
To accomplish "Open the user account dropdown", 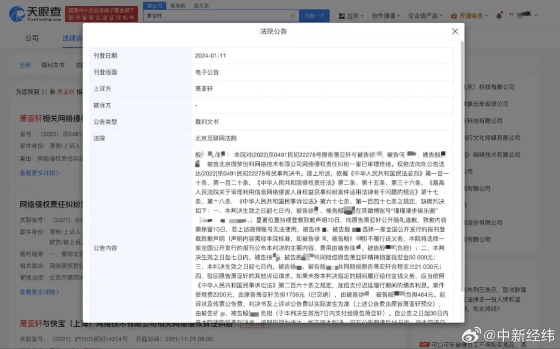I will pyautogui.click(x=523, y=15).
